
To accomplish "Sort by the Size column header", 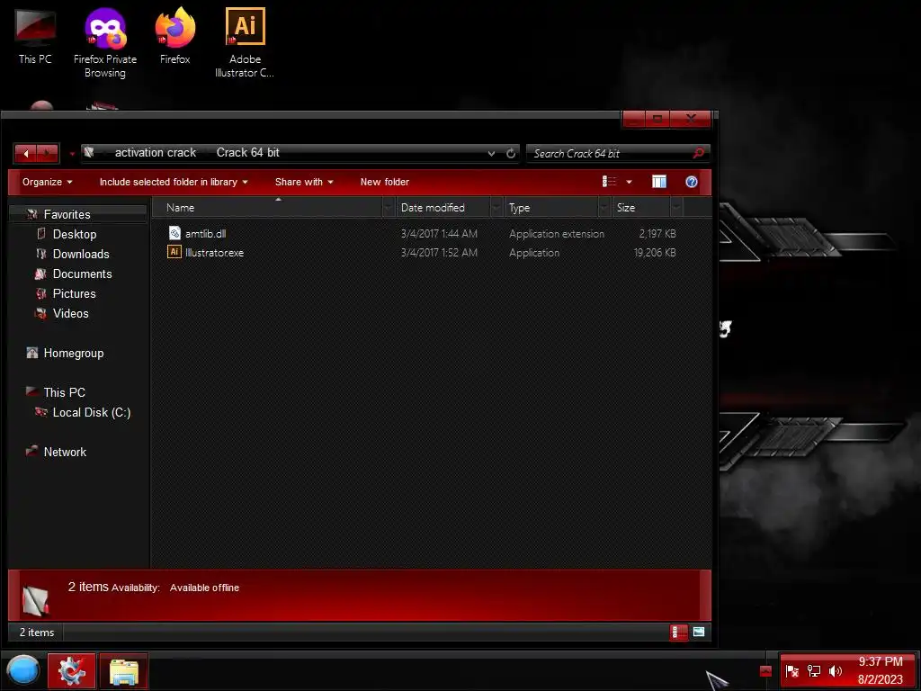I will coord(640,208).
